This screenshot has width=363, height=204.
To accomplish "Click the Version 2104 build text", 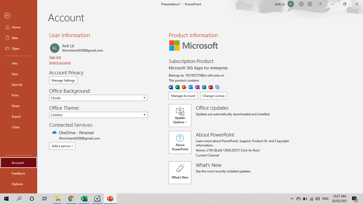I will click(228, 150).
